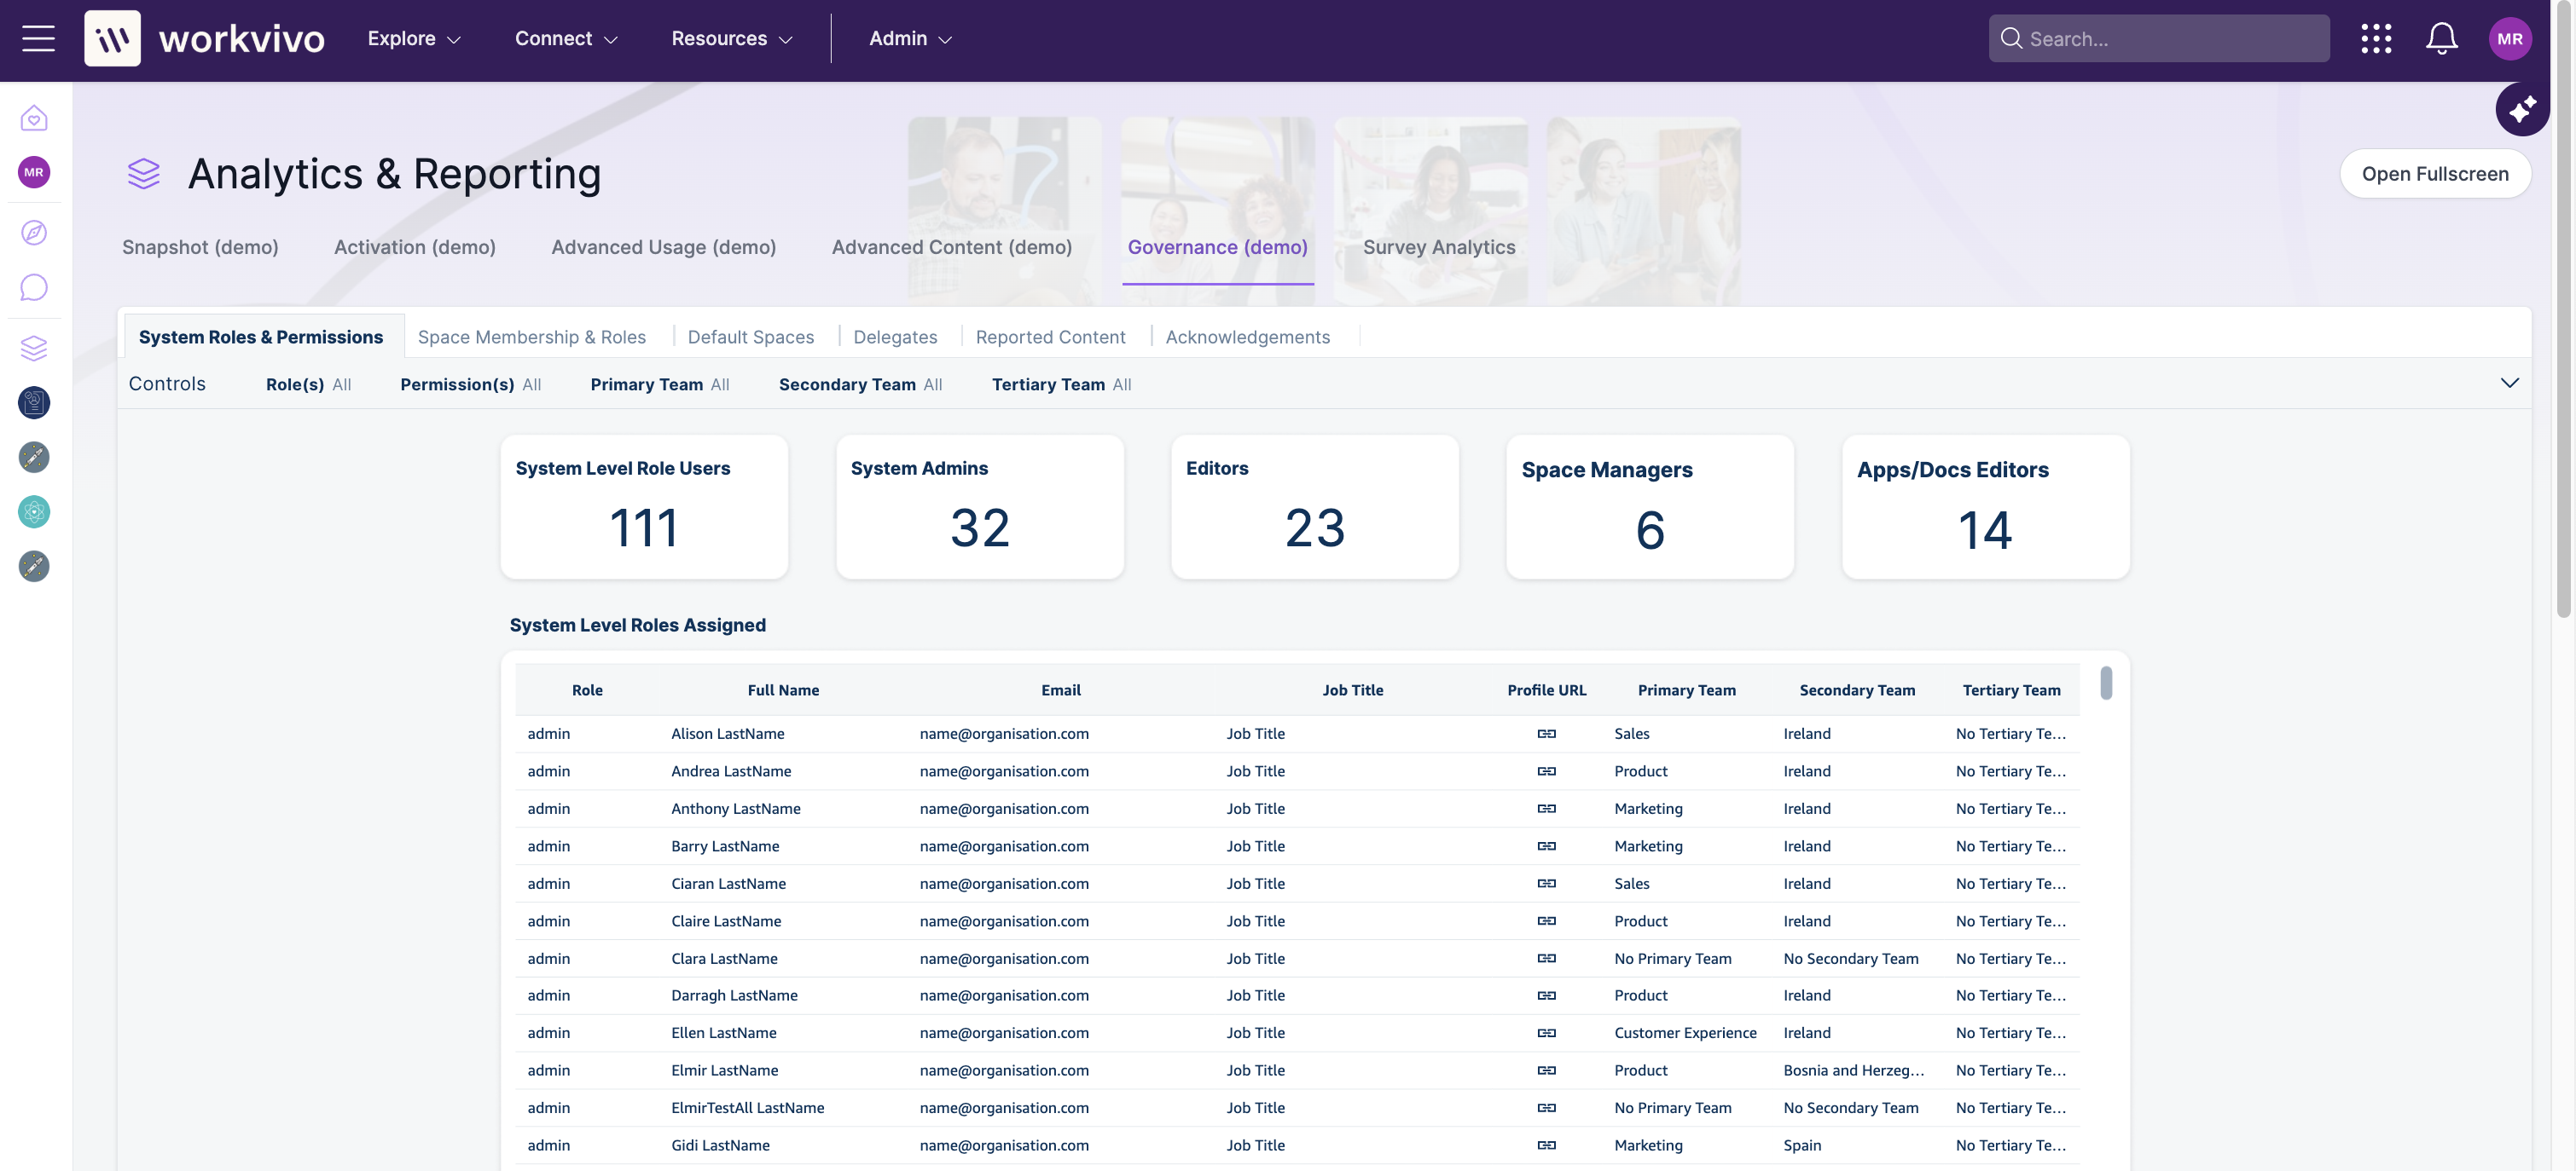Select Space Membership & Roles tab

[531, 337]
